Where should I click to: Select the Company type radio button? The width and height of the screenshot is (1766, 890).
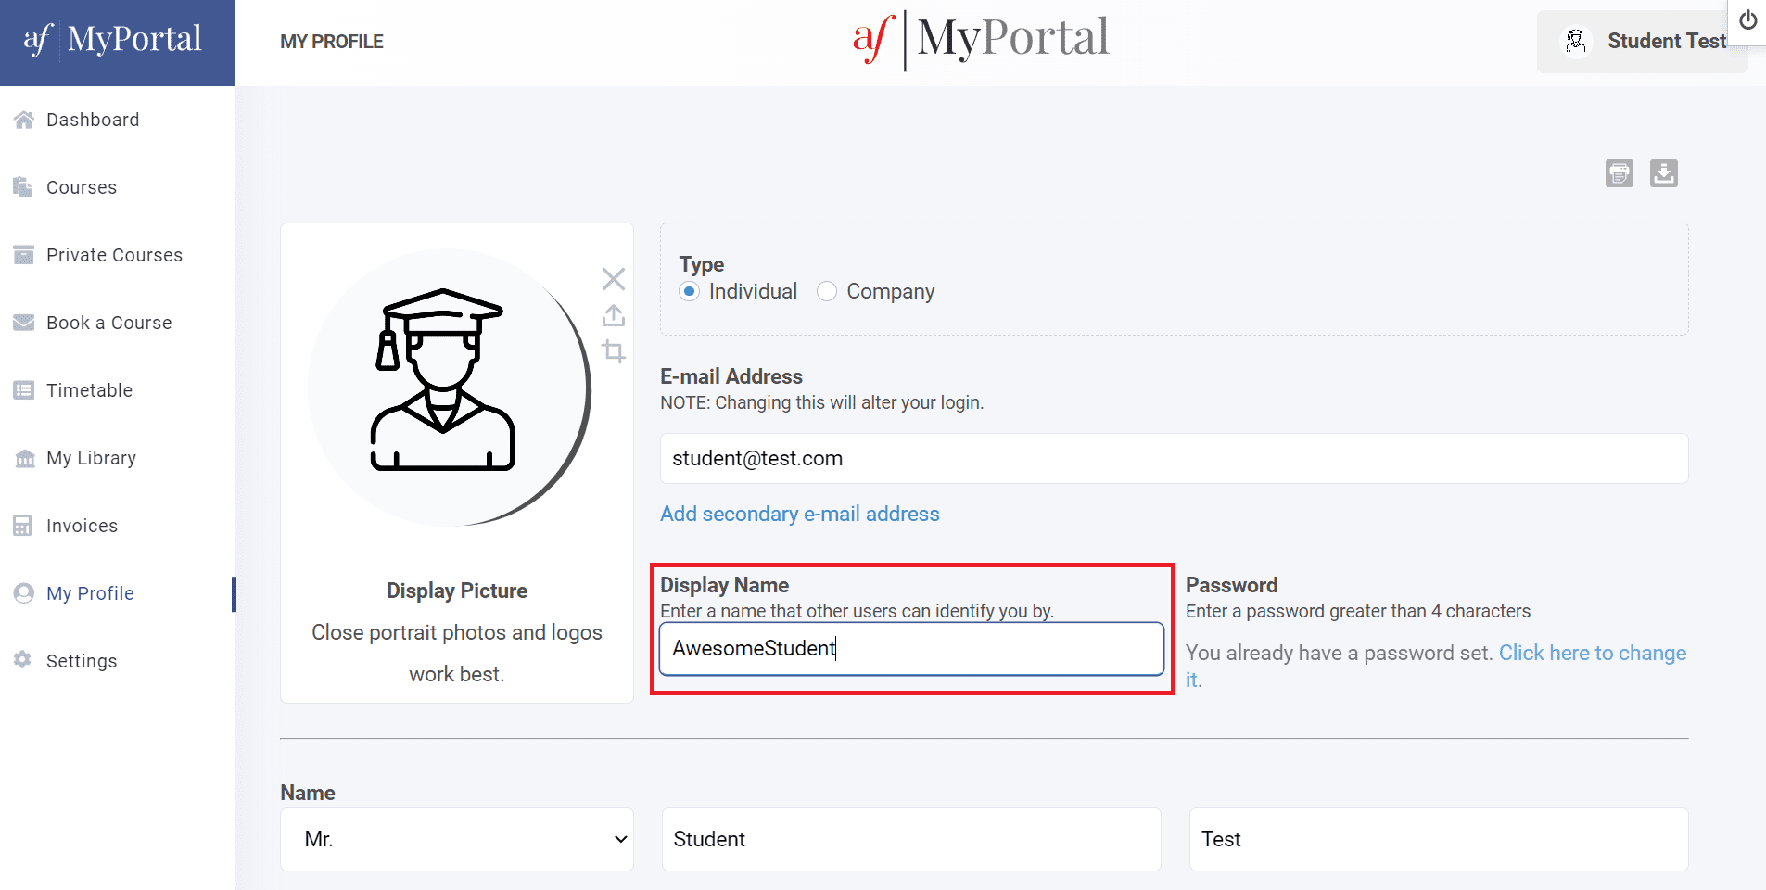[x=826, y=291]
